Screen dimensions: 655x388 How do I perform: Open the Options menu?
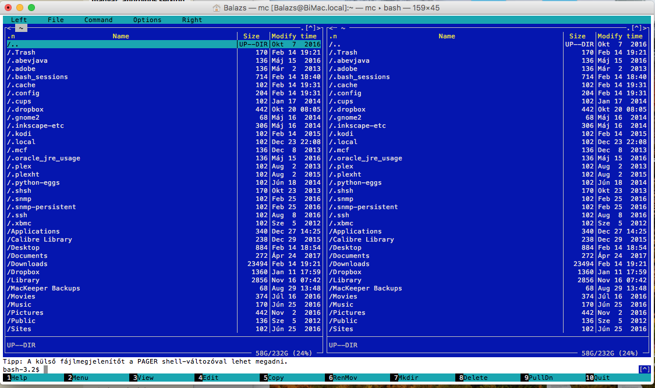(x=147, y=20)
